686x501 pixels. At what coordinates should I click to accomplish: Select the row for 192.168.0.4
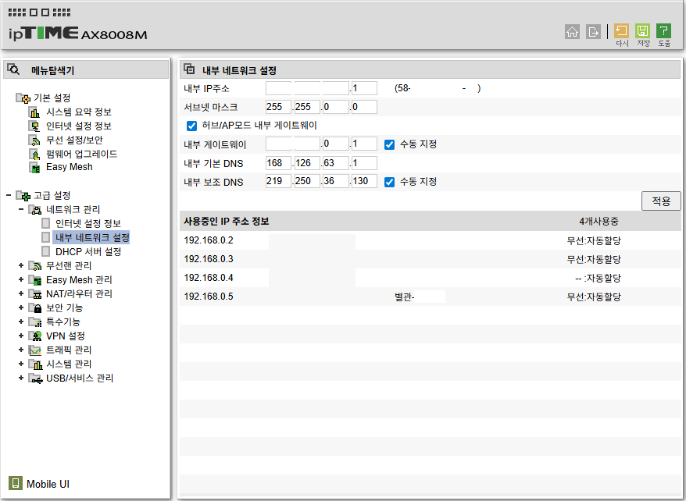(430, 279)
